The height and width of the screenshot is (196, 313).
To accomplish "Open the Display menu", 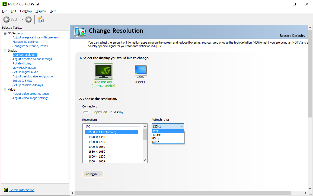I will tap(41, 11).
